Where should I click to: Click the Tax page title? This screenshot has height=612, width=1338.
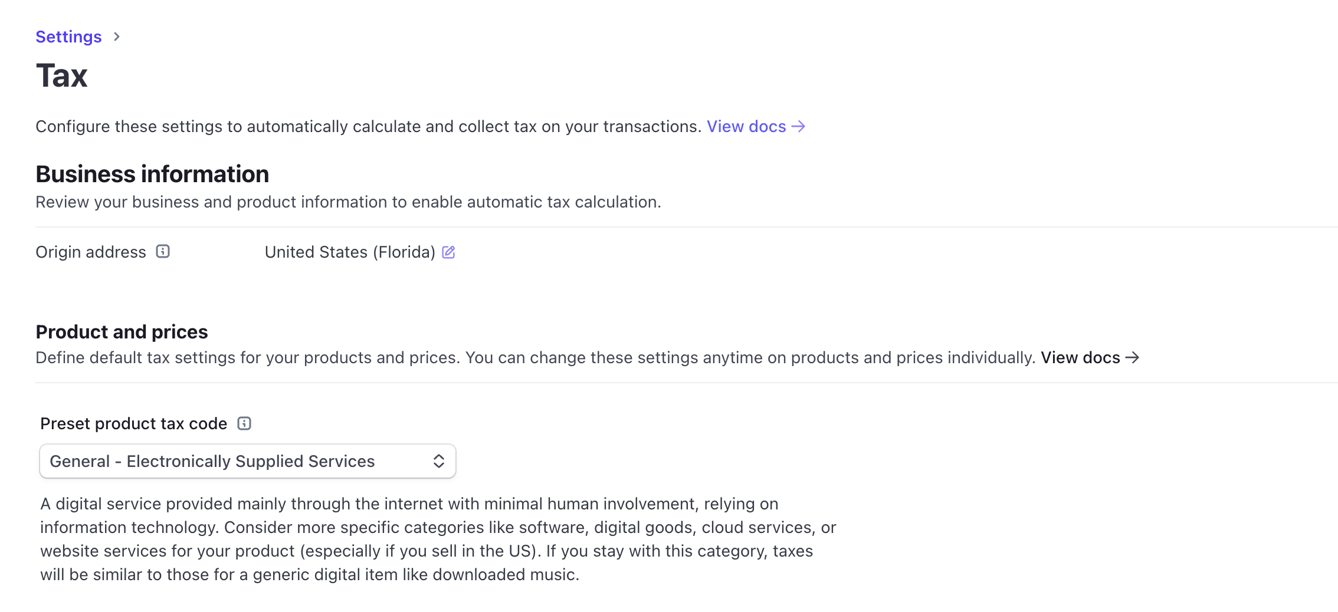coord(62,76)
